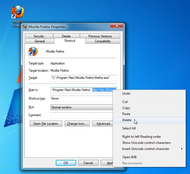Click Cancel in the Properties dialog
The width and height of the screenshot is (190, 174).
88,163
